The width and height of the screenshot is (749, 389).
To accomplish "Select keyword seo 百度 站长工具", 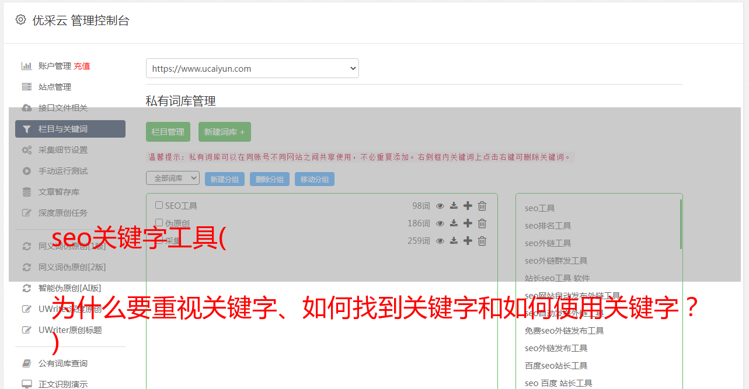I will point(559,383).
